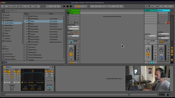The image size is (175, 98).
Task: Click the Delay Dry/Wet knob
Action: [x=49, y=88]
